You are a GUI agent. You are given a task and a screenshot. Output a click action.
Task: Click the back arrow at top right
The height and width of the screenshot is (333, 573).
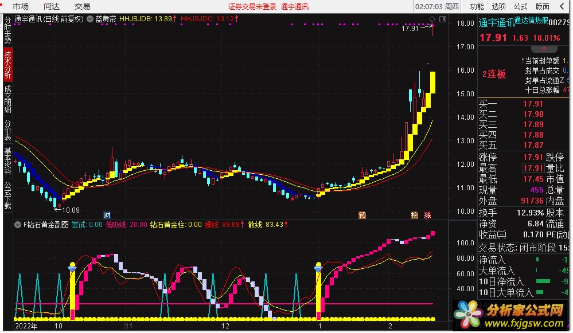click(x=563, y=6)
